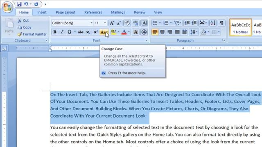Open Font dialog launcher
Image resolution: width=262 pixels, height=147 pixels.
146,40
